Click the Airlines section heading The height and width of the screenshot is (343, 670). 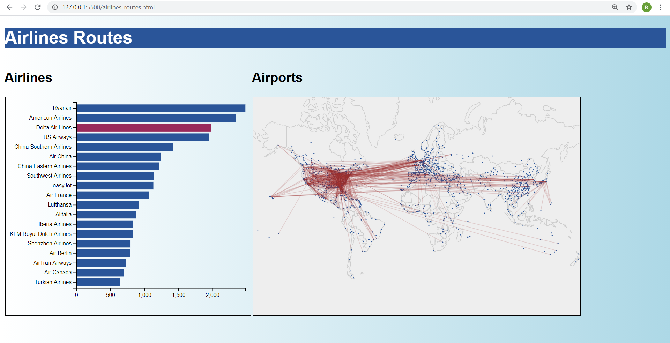pyautogui.click(x=28, y=77)
